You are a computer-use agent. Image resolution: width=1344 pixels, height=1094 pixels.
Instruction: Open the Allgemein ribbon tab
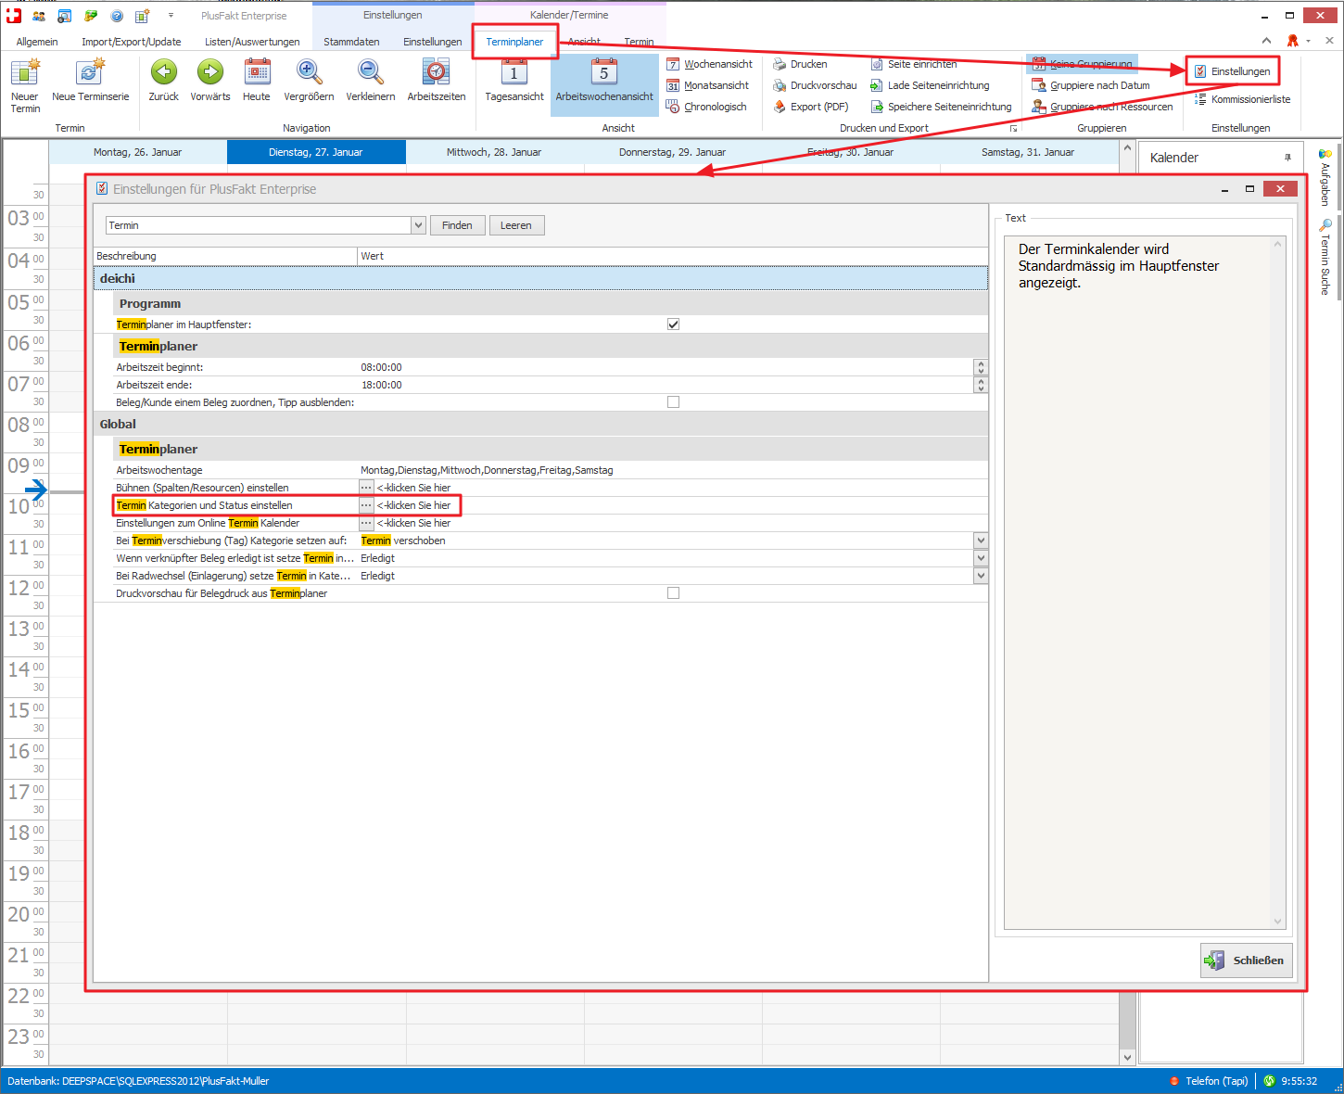coord(37,42)
